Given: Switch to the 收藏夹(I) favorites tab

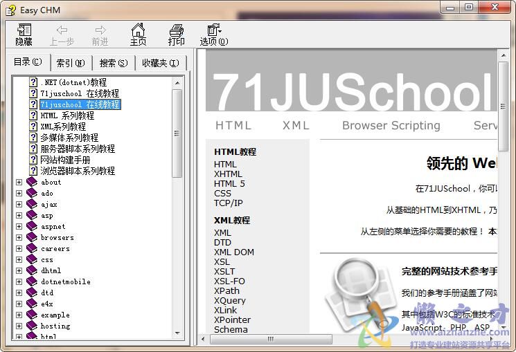Looking at the screenshot, I should [161, 63].
